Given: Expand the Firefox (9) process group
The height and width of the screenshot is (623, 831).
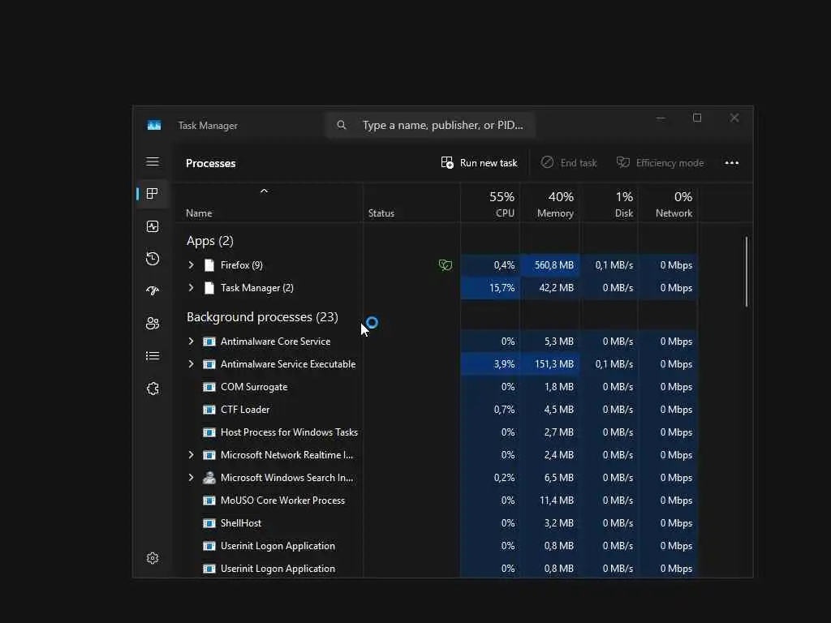Looking at the screenshot, I should pyautogui.click(x=192, y=265).
